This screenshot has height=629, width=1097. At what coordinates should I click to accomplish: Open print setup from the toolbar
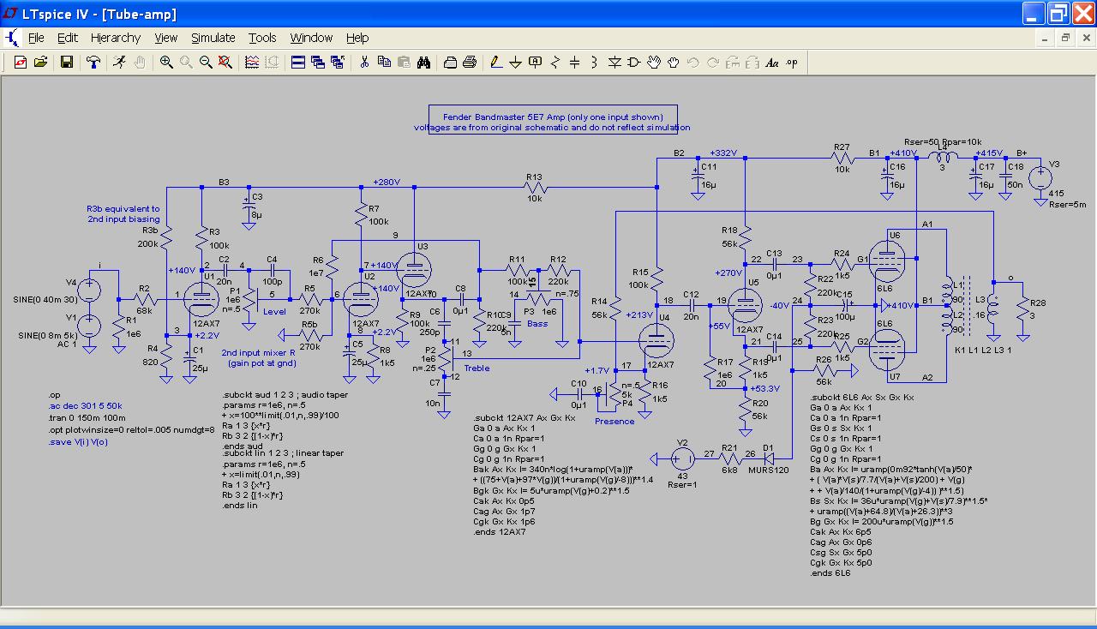click(450, 63)
